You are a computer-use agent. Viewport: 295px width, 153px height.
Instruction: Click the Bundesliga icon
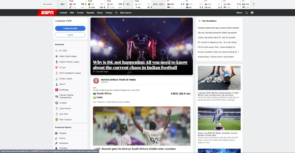(57, 90)
